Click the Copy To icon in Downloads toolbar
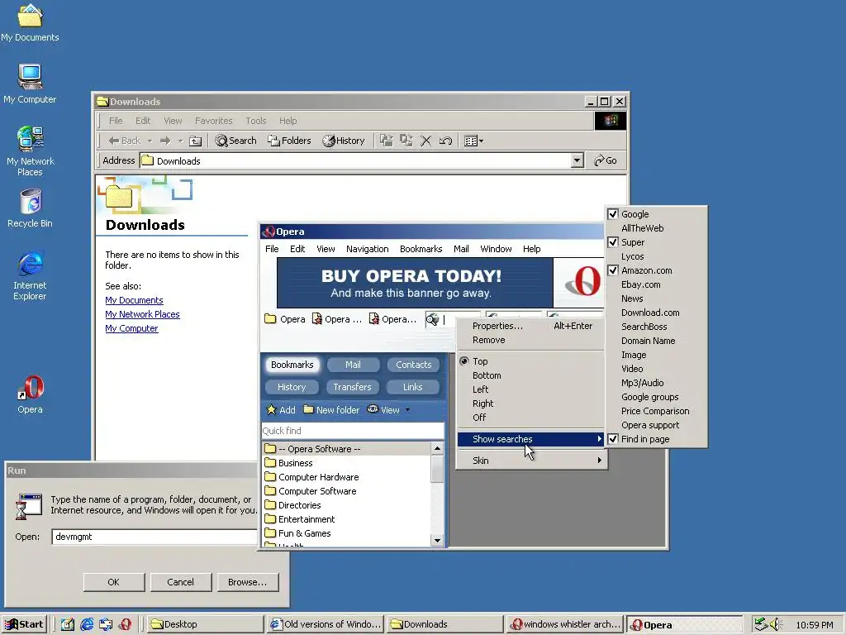Viewport: 846px width, 635px height. 406,141
